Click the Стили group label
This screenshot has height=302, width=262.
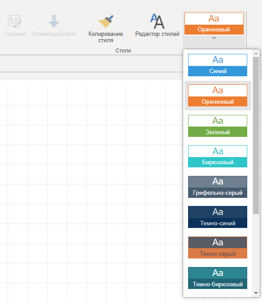(x=123, y=51)
